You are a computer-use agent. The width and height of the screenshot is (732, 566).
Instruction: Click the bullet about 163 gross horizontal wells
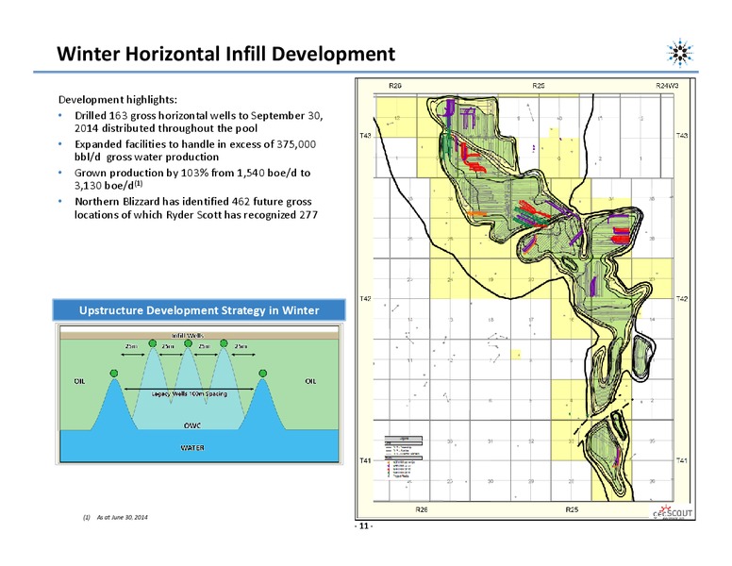tap(198, 122)
